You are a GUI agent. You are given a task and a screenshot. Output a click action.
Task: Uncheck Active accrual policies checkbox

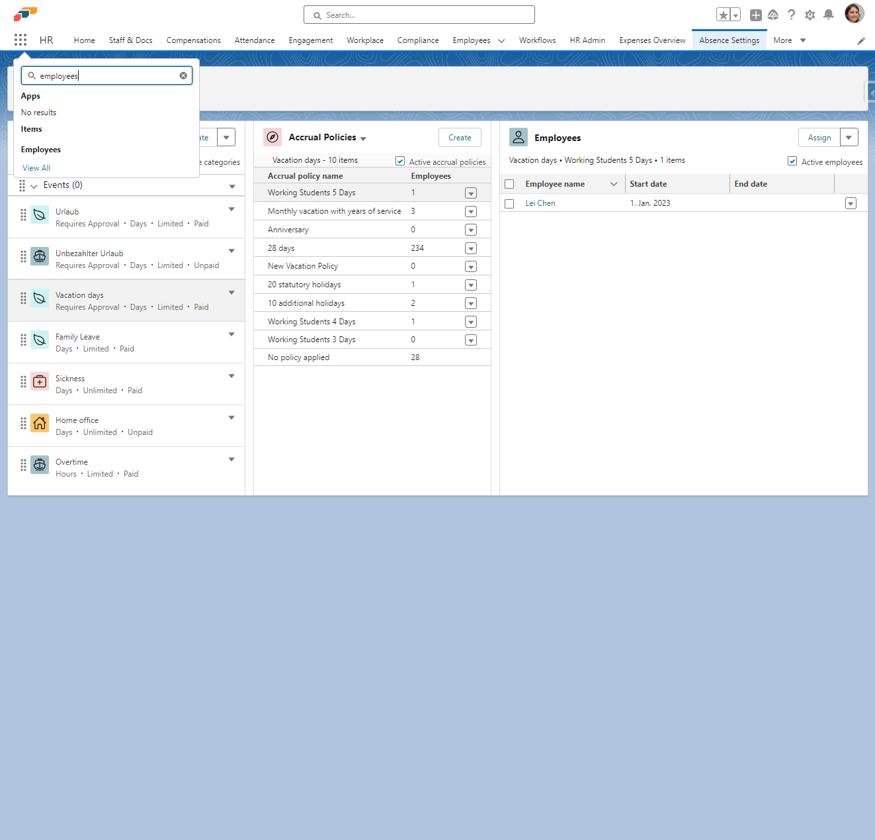400,161
